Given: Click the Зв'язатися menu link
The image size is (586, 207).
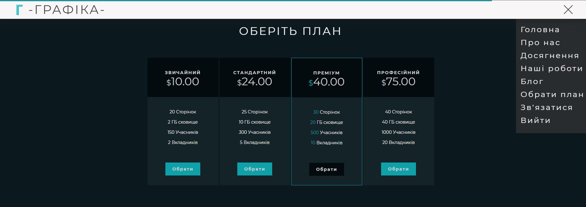Looking at the screenshot, I should [547, 108].
